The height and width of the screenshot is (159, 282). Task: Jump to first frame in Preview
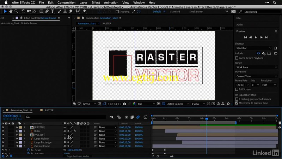[245, 37]
